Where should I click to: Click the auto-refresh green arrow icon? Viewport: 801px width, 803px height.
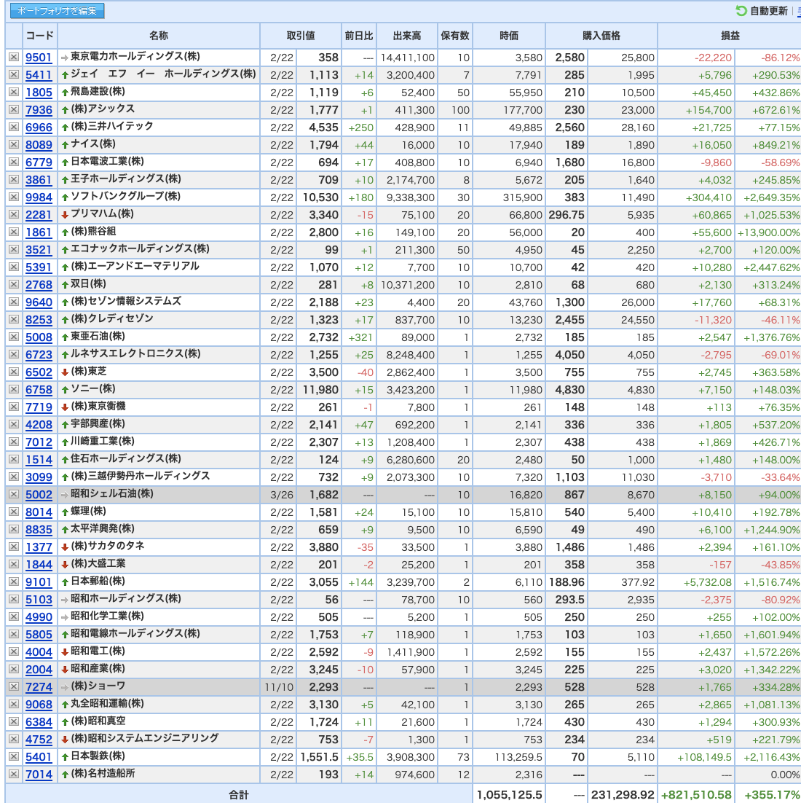(741, 11)
